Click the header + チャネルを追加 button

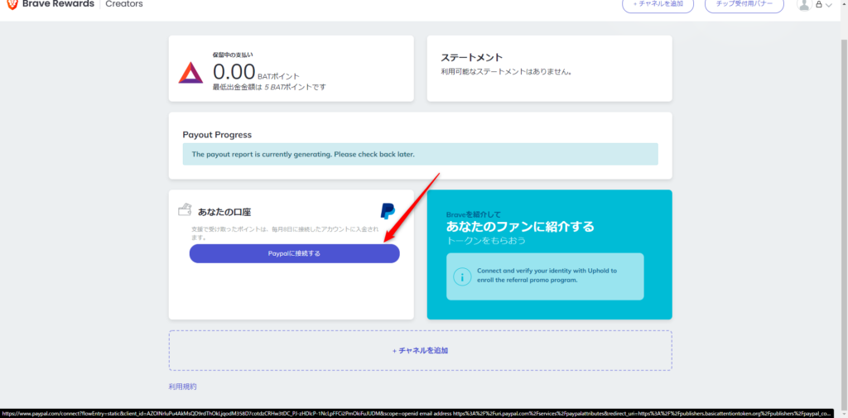point(658,5)
